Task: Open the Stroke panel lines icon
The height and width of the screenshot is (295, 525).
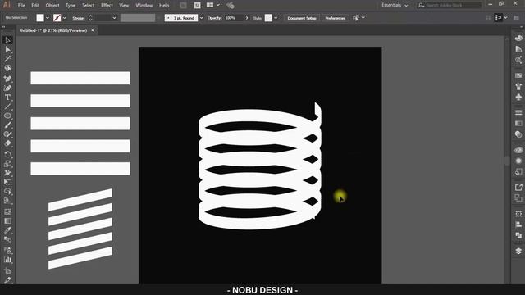Action: (518, 113)
